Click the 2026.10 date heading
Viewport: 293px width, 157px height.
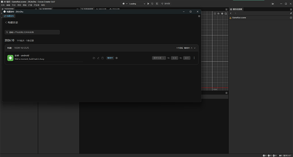(x=9, y=40)
